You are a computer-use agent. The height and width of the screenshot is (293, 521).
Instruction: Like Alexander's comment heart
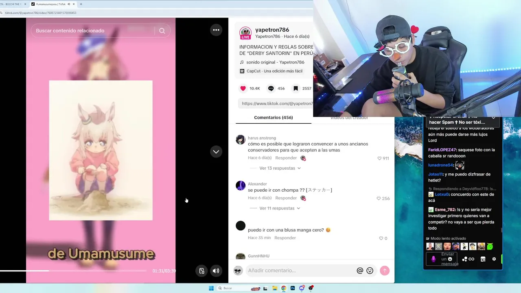pos(379,199)
